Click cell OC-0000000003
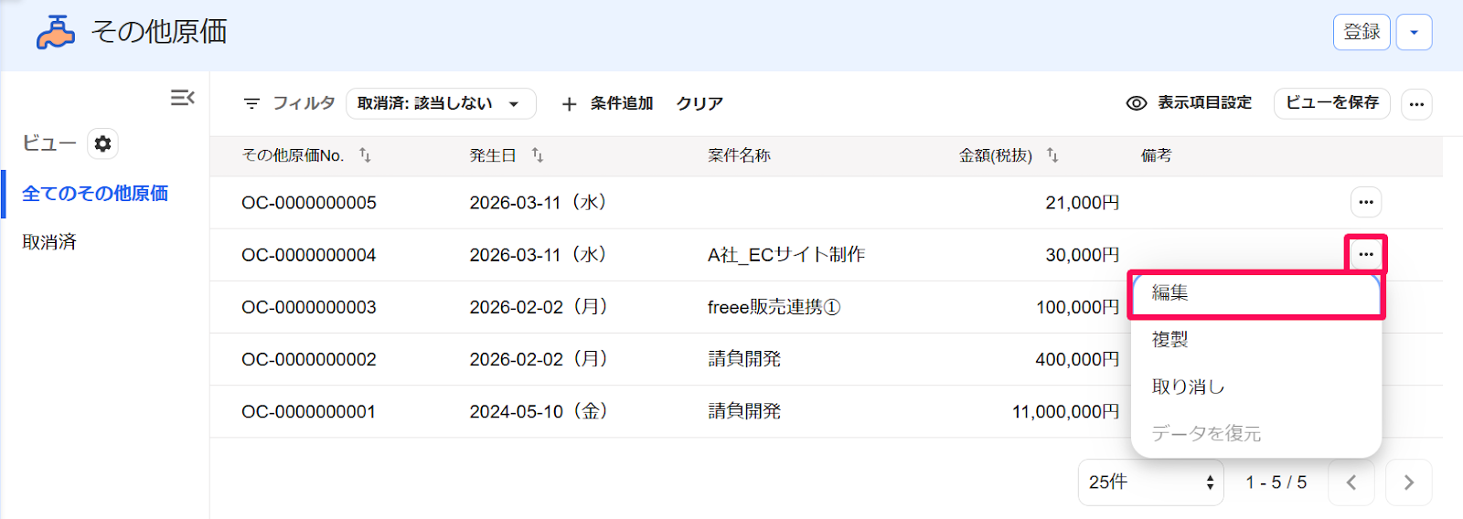Viewport: 1463px width, 519px height. (309, 307)
